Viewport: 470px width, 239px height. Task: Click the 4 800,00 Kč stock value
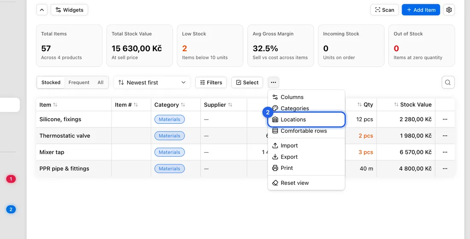click(x=415, y=169)
